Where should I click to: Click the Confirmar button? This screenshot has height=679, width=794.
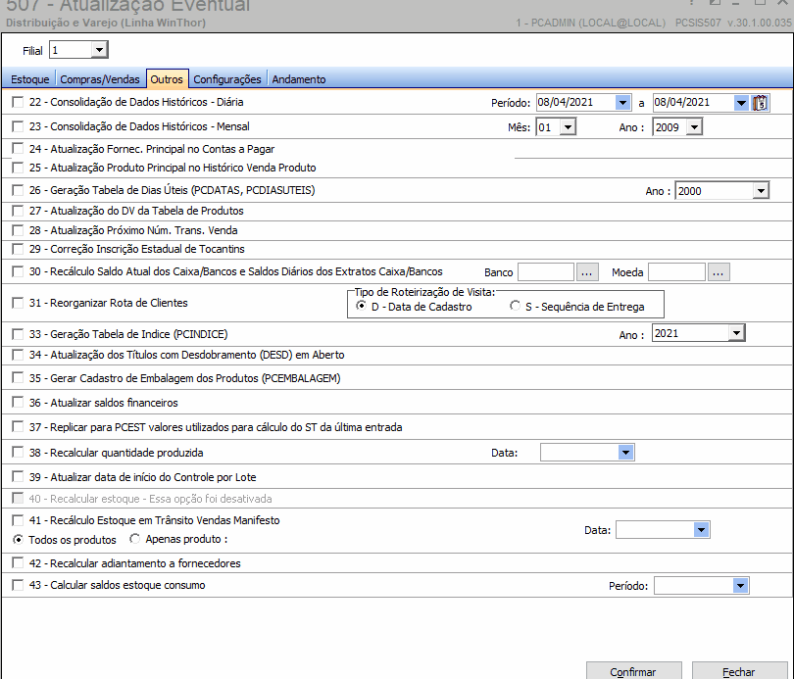point(633,672)
